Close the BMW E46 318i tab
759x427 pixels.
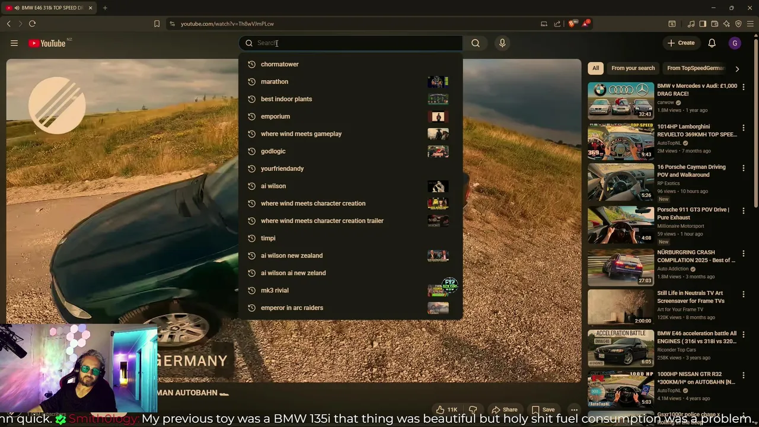(x=90, y=8)
